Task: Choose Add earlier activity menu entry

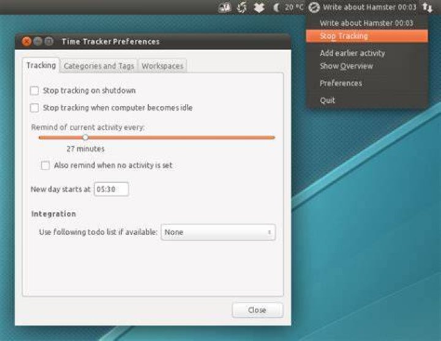Action: (367, 53)
